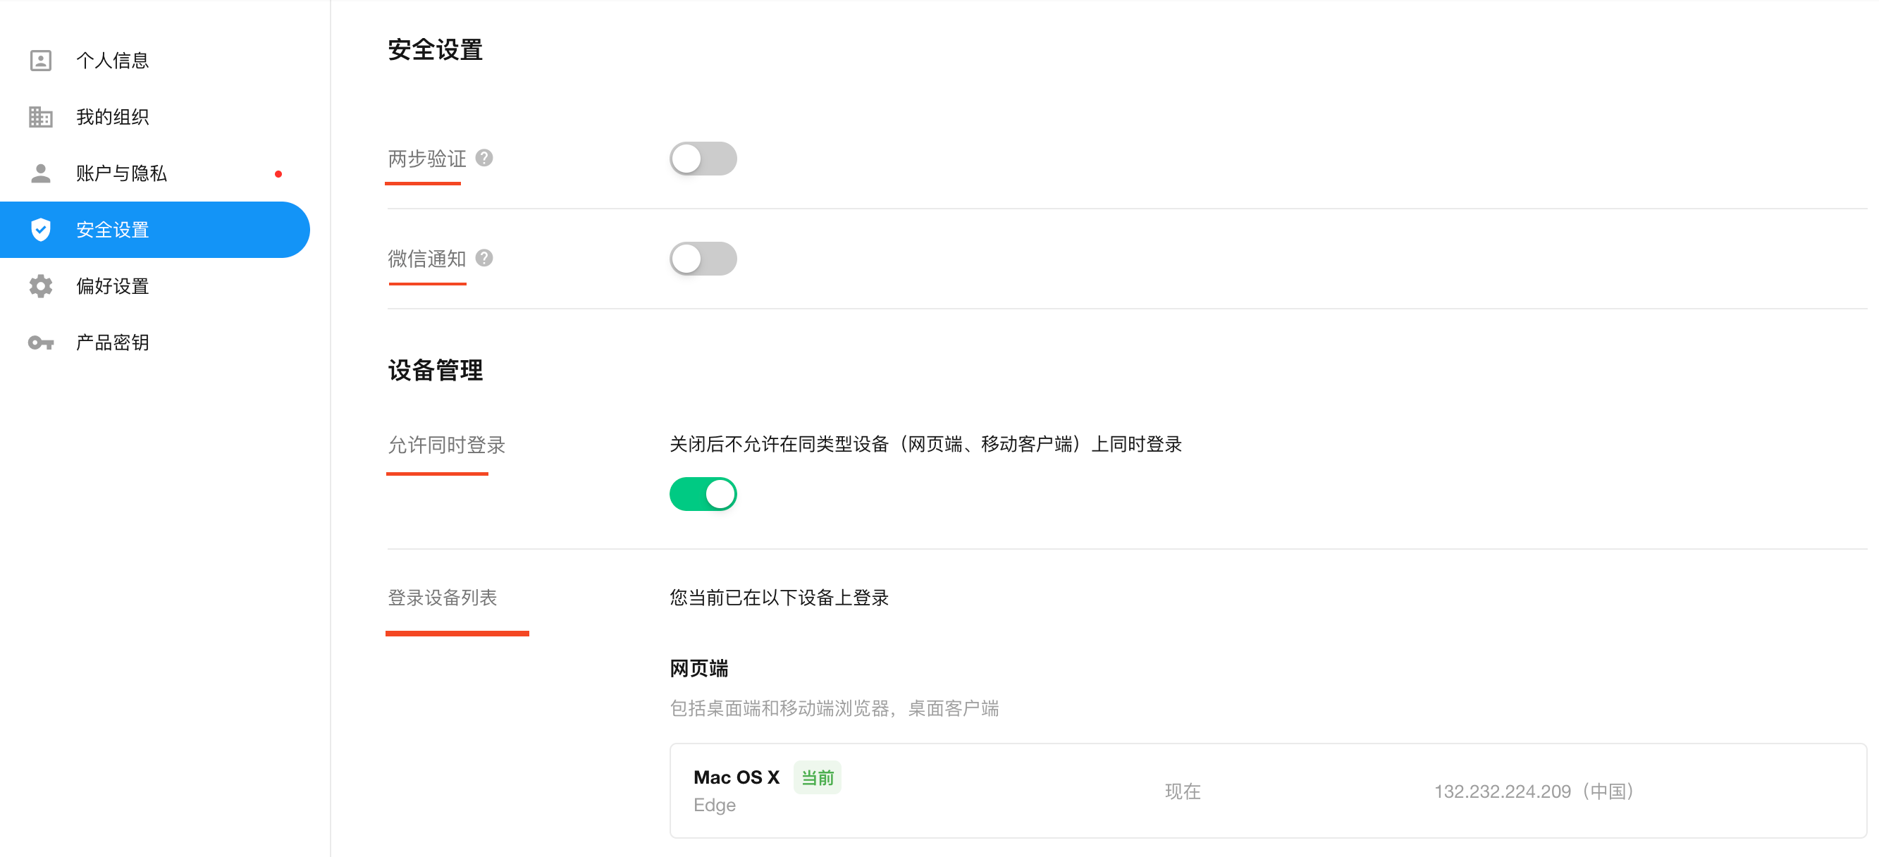The width and height of the screenshot is (1879, 857).
Task: Open 账户与隐私 sidebar item
Action: pos(121,173)
